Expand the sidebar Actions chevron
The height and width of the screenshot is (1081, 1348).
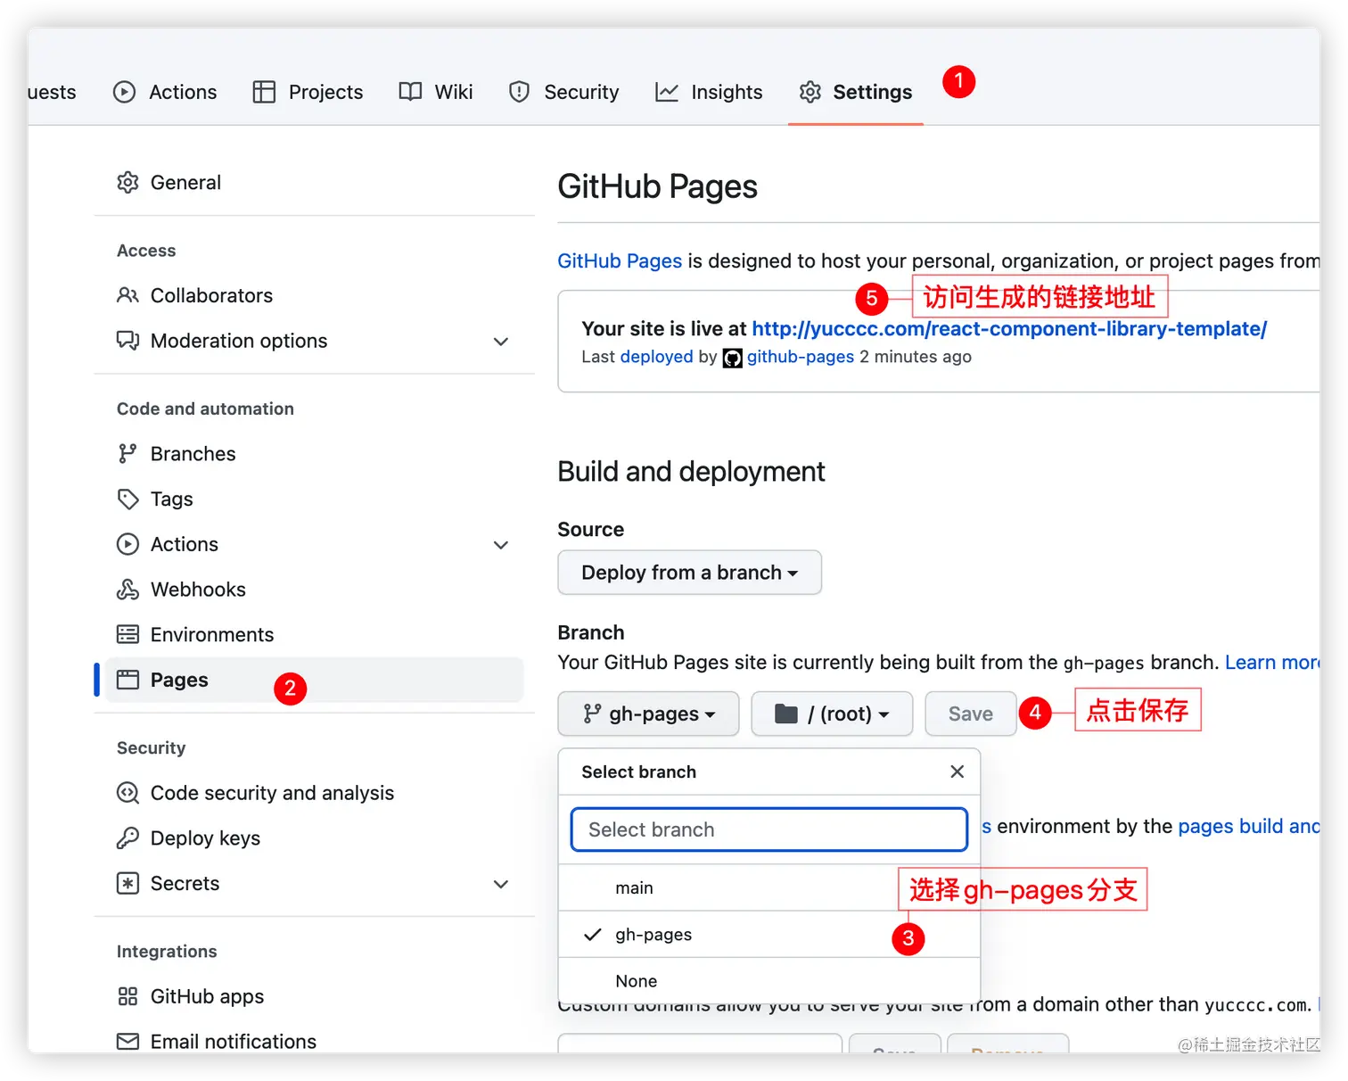pyautogui.click(x=501, y=545)
